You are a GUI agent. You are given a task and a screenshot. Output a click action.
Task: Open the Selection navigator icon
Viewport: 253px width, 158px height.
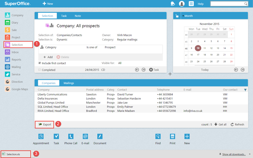8,45
